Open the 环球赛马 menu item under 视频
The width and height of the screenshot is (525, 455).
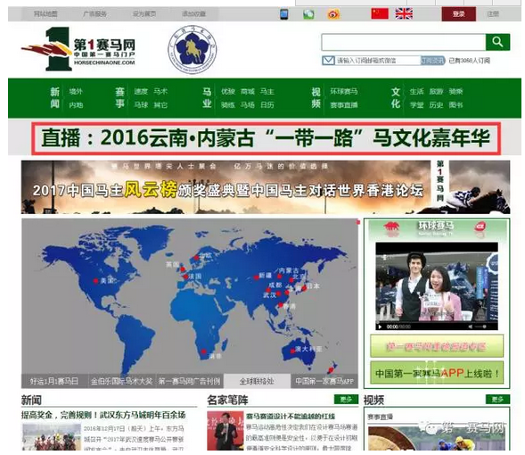(x=344, y=92)
